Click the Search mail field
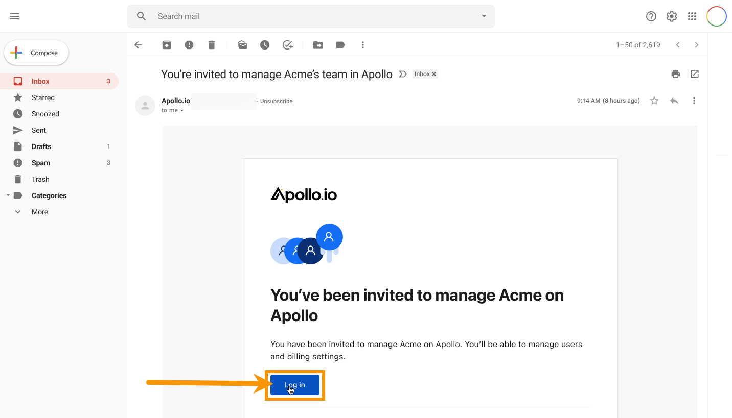Screen dimensions: 732x418 (311, 16)
